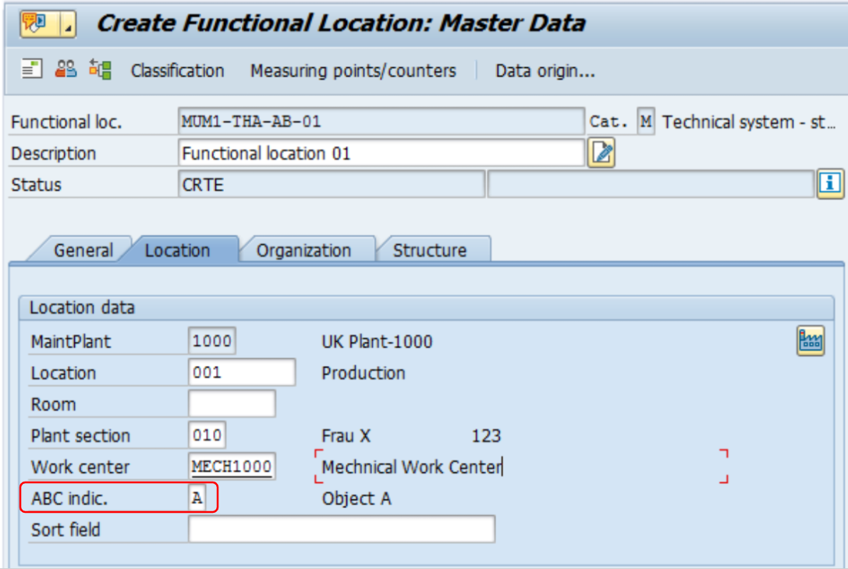Screen dimensions: 848x569
Task: Click the empty second status field
Action: tap(651, 184)
